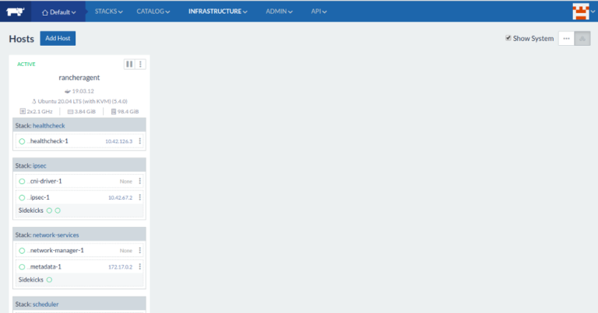Open actions menu for ipsec-1 container
Viewport: 598px width, 313px height.
[x=139, y=197]
